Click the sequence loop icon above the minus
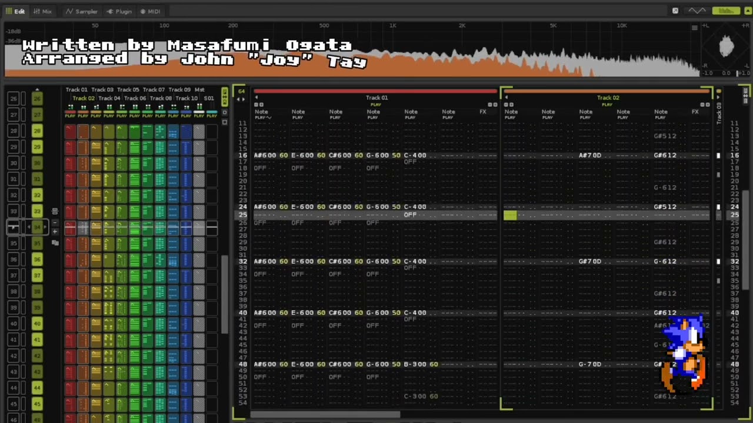This screenshot has width=753, height=423. tap(55, 211)
